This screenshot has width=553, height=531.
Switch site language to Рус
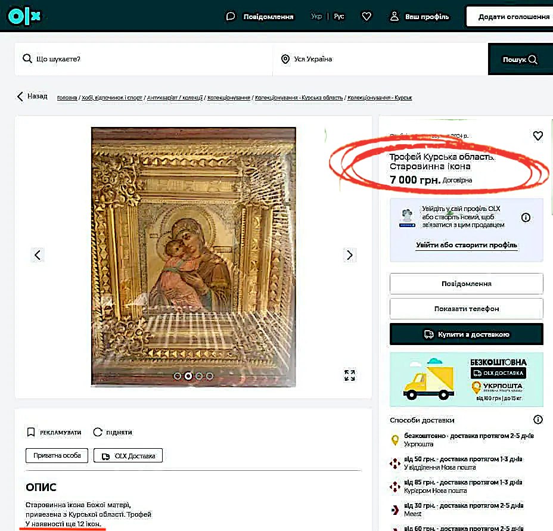pos(339,16)
